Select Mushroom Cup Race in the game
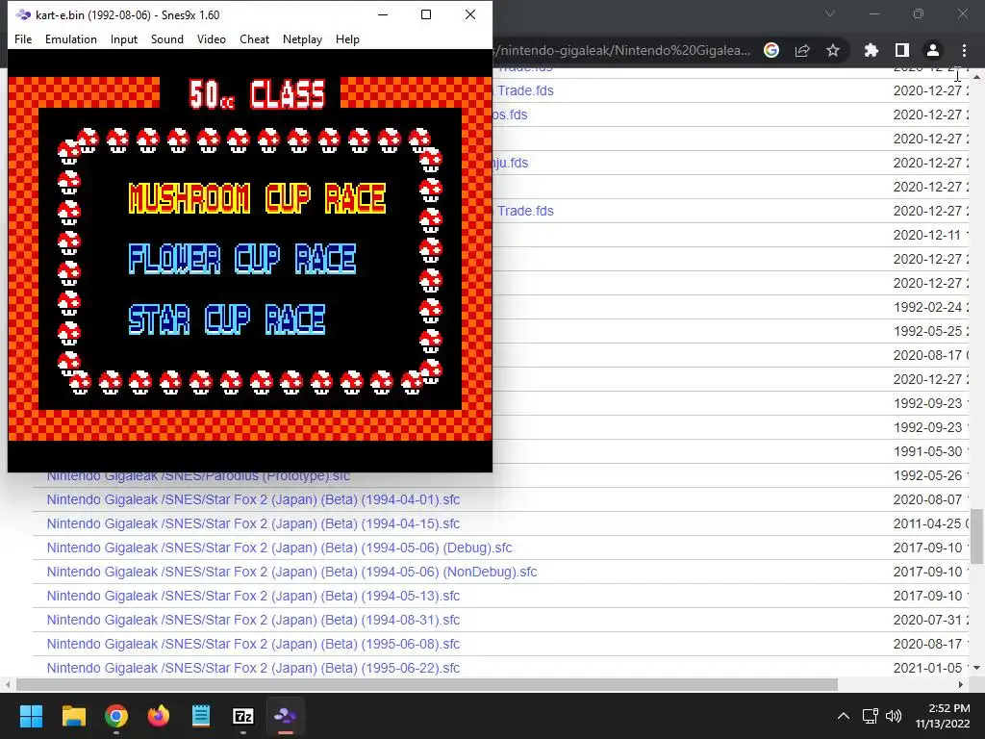 pos(257,198)
